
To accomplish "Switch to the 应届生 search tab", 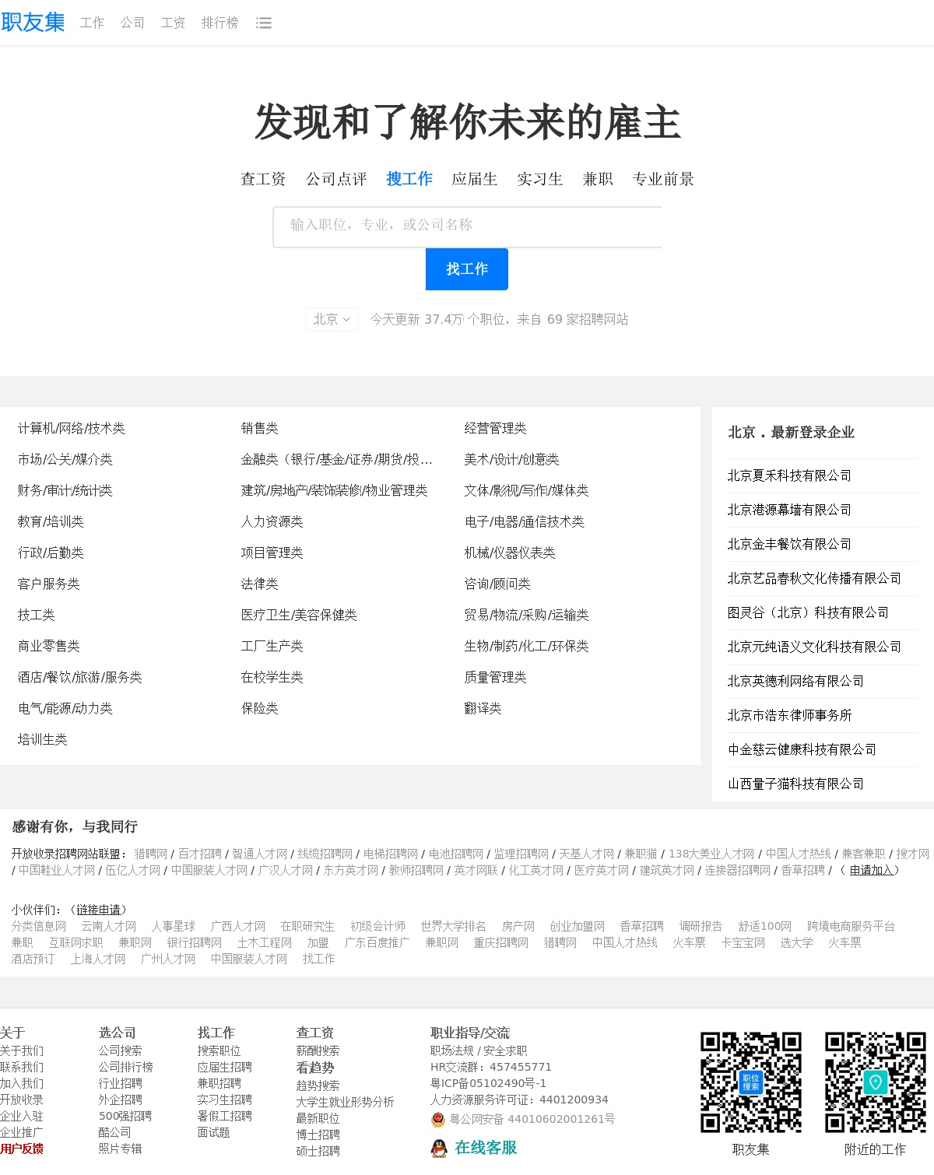I will (475, 179).
